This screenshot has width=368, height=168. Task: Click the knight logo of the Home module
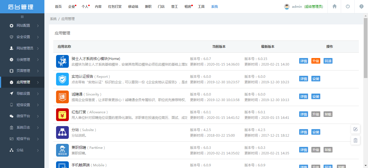point(62,61)
